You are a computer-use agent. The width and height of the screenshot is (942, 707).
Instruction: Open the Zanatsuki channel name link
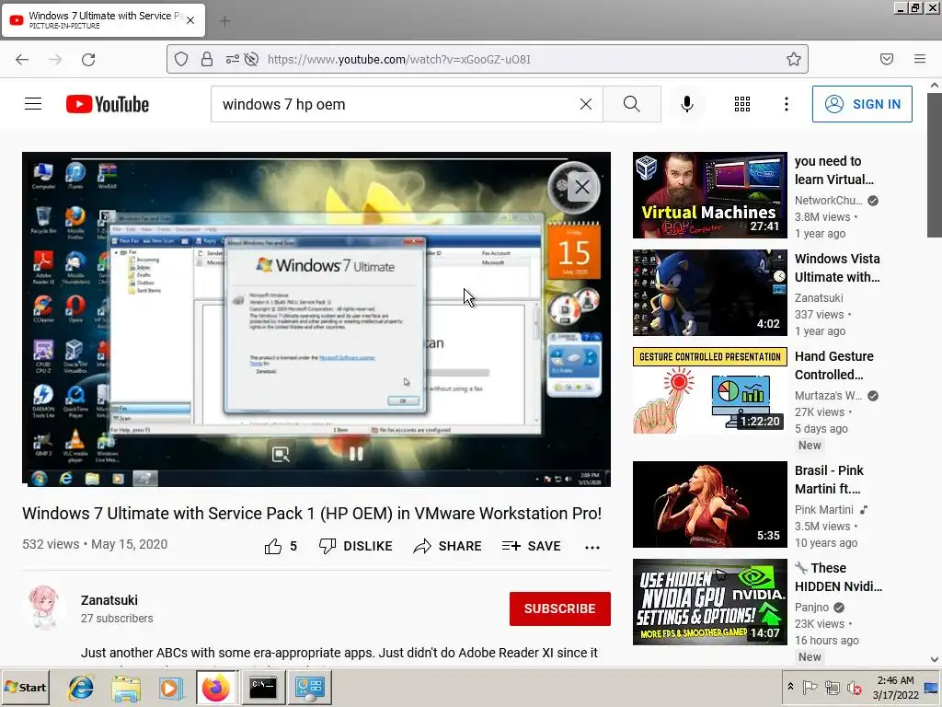[109, 600]
